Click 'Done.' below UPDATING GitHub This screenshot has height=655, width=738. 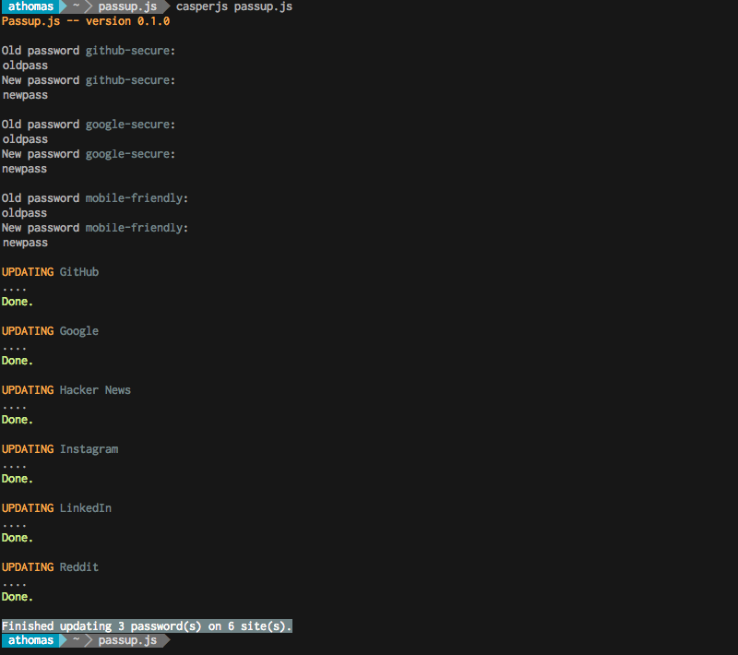(18, 302)
